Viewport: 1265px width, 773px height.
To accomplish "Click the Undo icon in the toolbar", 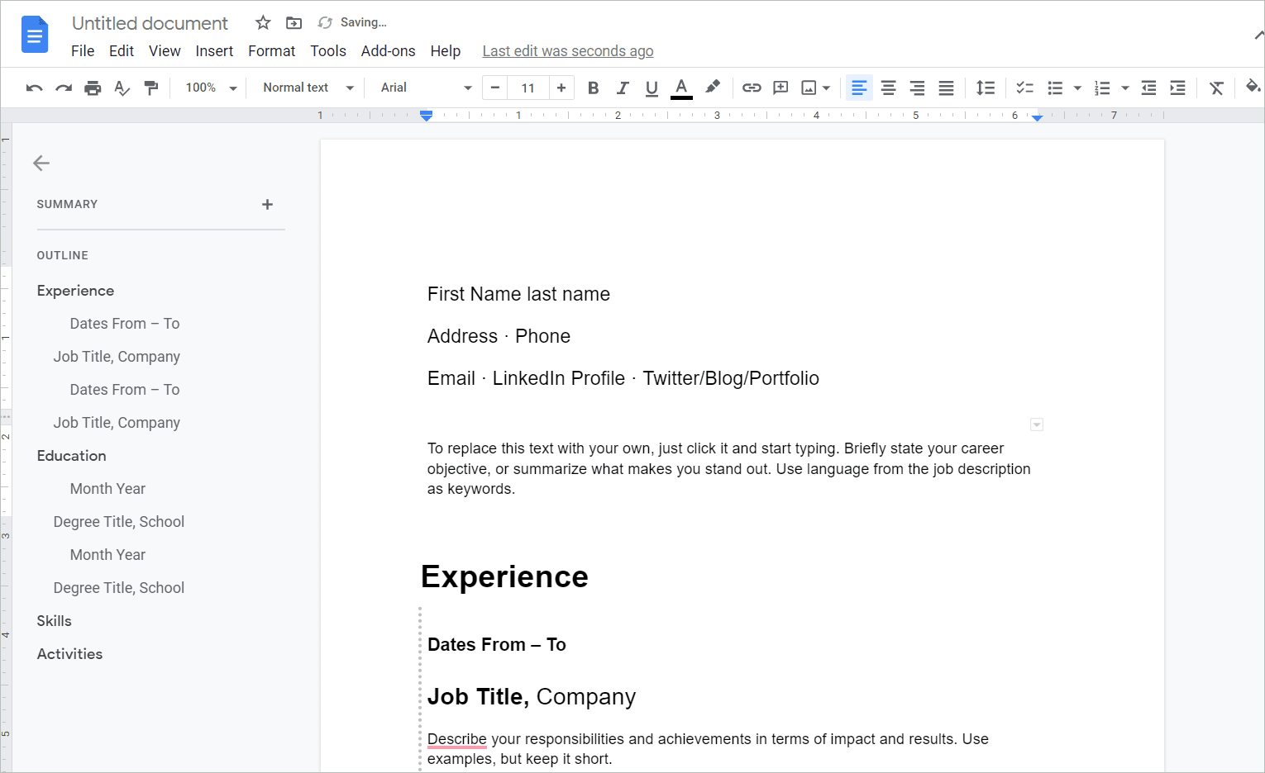I will tap(34, 87).
